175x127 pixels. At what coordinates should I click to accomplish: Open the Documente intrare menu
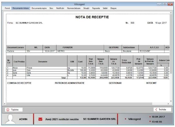21,8
